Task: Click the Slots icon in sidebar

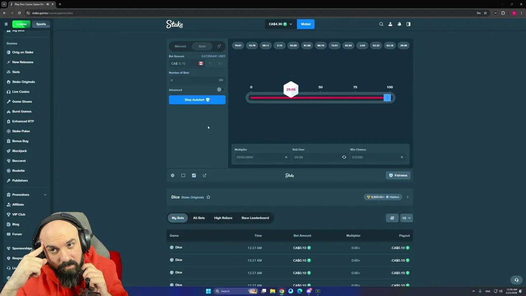Action: coord(9,72)
